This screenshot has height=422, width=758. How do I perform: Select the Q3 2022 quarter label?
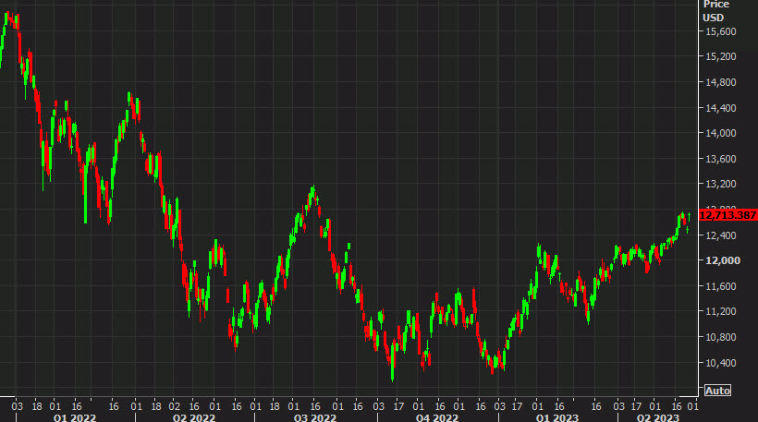[x=314, y=417]
